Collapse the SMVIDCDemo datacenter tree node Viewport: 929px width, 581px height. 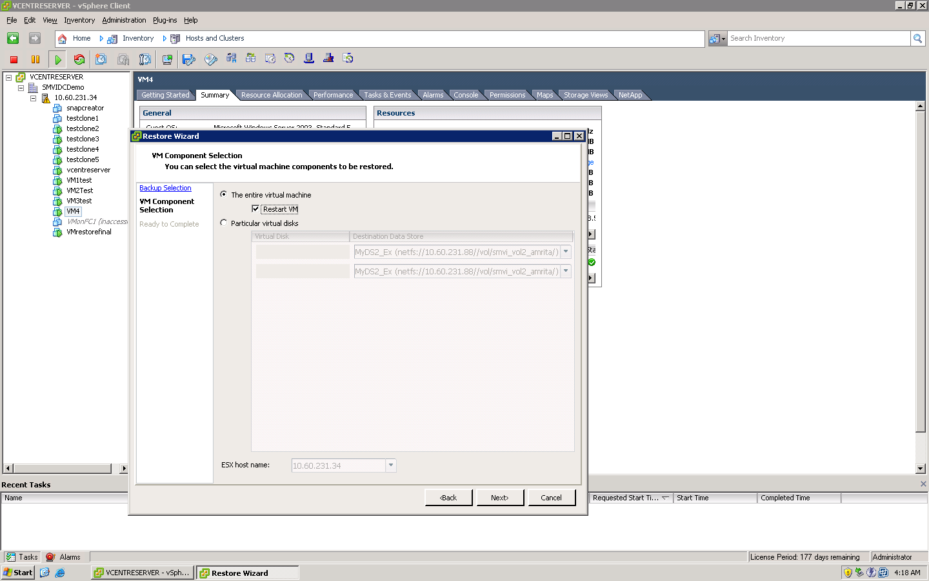click(21, 87)
